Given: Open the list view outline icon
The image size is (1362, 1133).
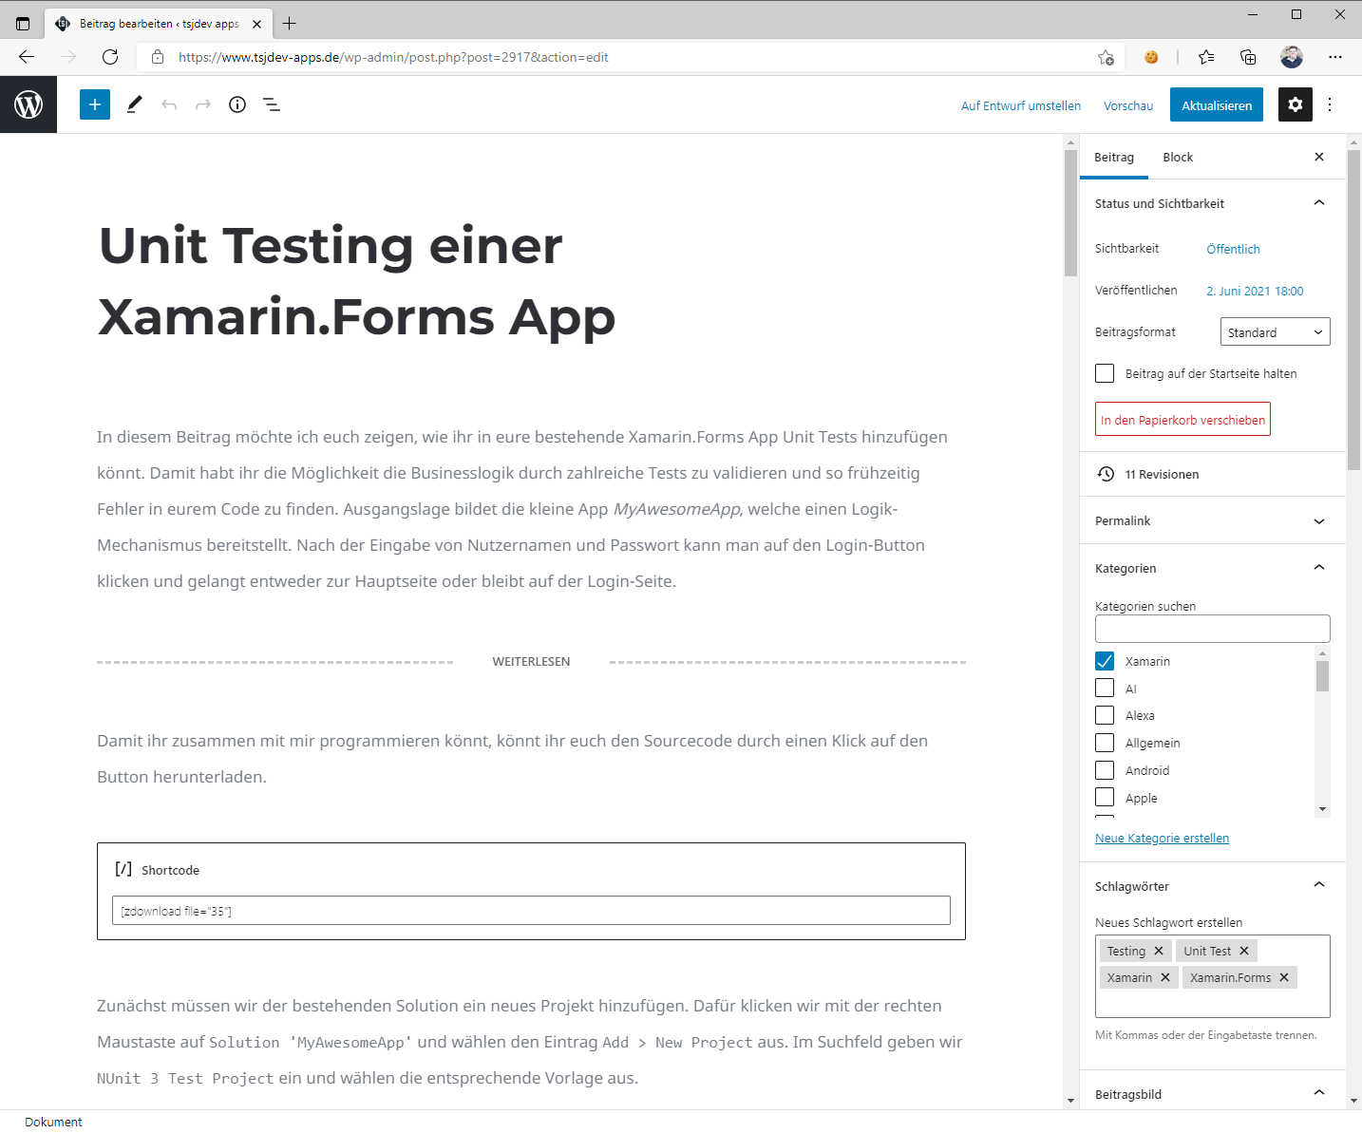Looking at the screenshot, I should pos(272,104).
